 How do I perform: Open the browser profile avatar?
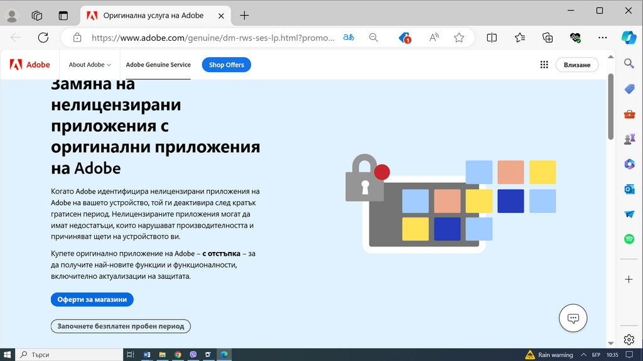[12, 16]
